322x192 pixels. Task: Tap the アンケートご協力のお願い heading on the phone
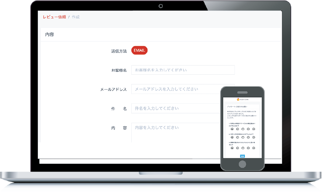tap(237, 107)
